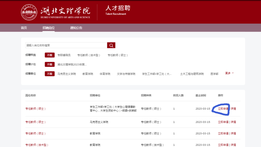View 详情 for 教育学院 硕士 row

233,134
